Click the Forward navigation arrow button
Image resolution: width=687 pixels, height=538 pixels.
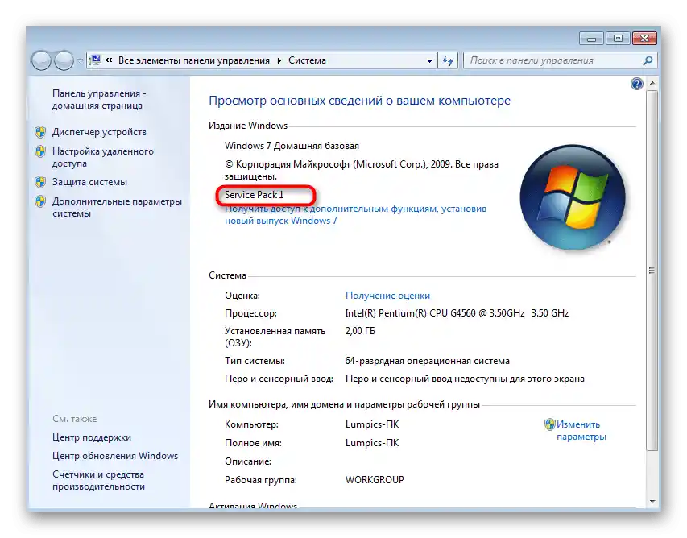point(64,60)
